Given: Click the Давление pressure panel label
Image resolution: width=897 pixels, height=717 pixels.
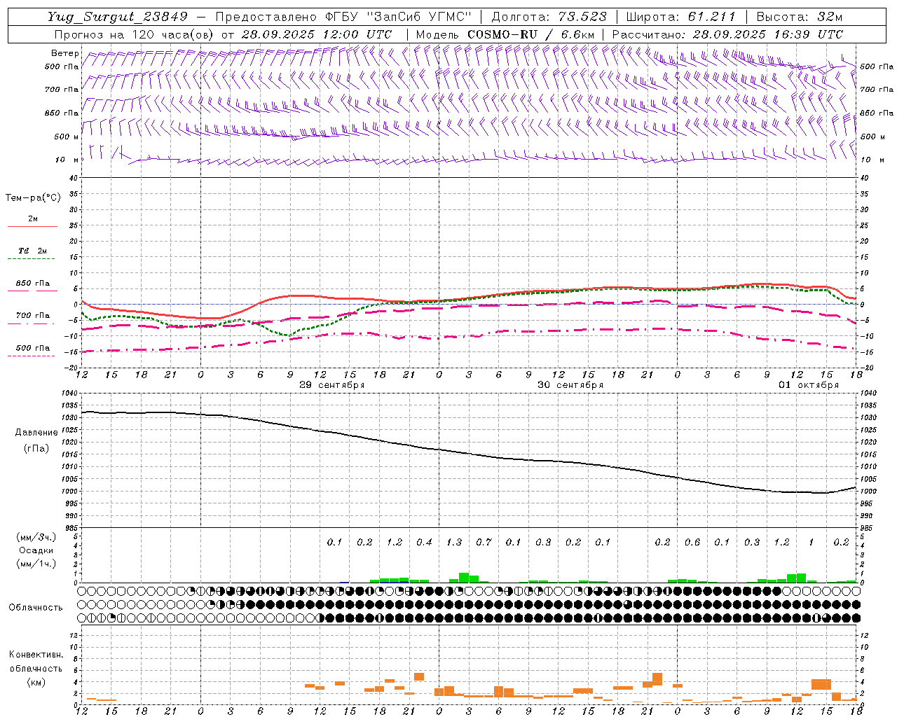Looking at the screenshot, I should [x=36, y=433].
